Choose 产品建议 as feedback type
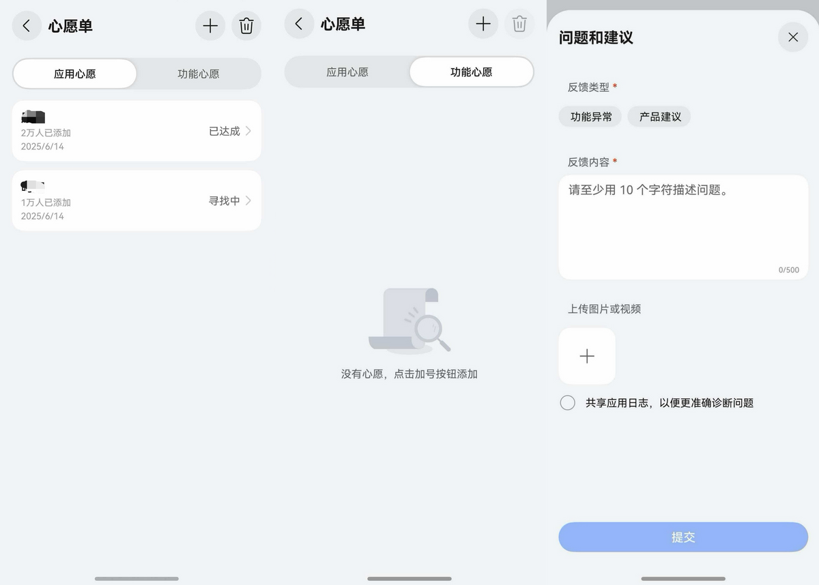Image resolution: width=819 pixels, height=585 pixels. 659,117
